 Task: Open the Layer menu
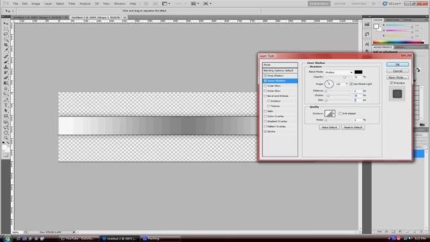pyautogui.click(x=48, y=3)
